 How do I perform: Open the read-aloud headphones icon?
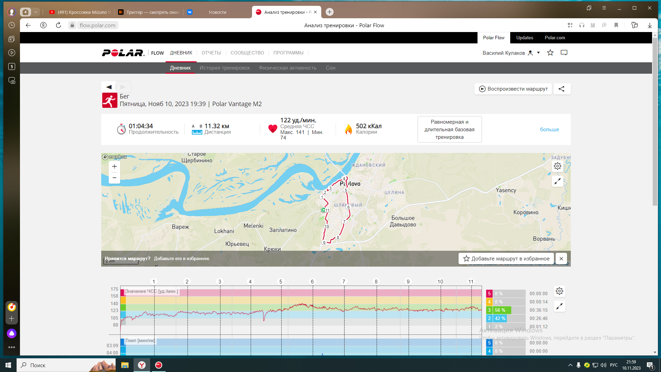(582, 25)
